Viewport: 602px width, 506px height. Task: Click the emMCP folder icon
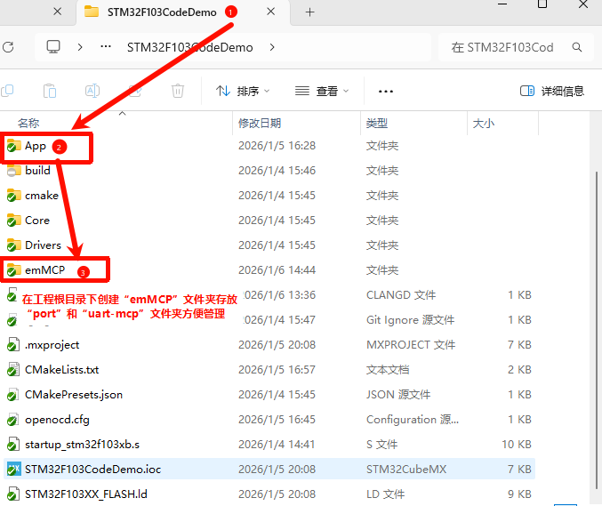tap(13, 269)
